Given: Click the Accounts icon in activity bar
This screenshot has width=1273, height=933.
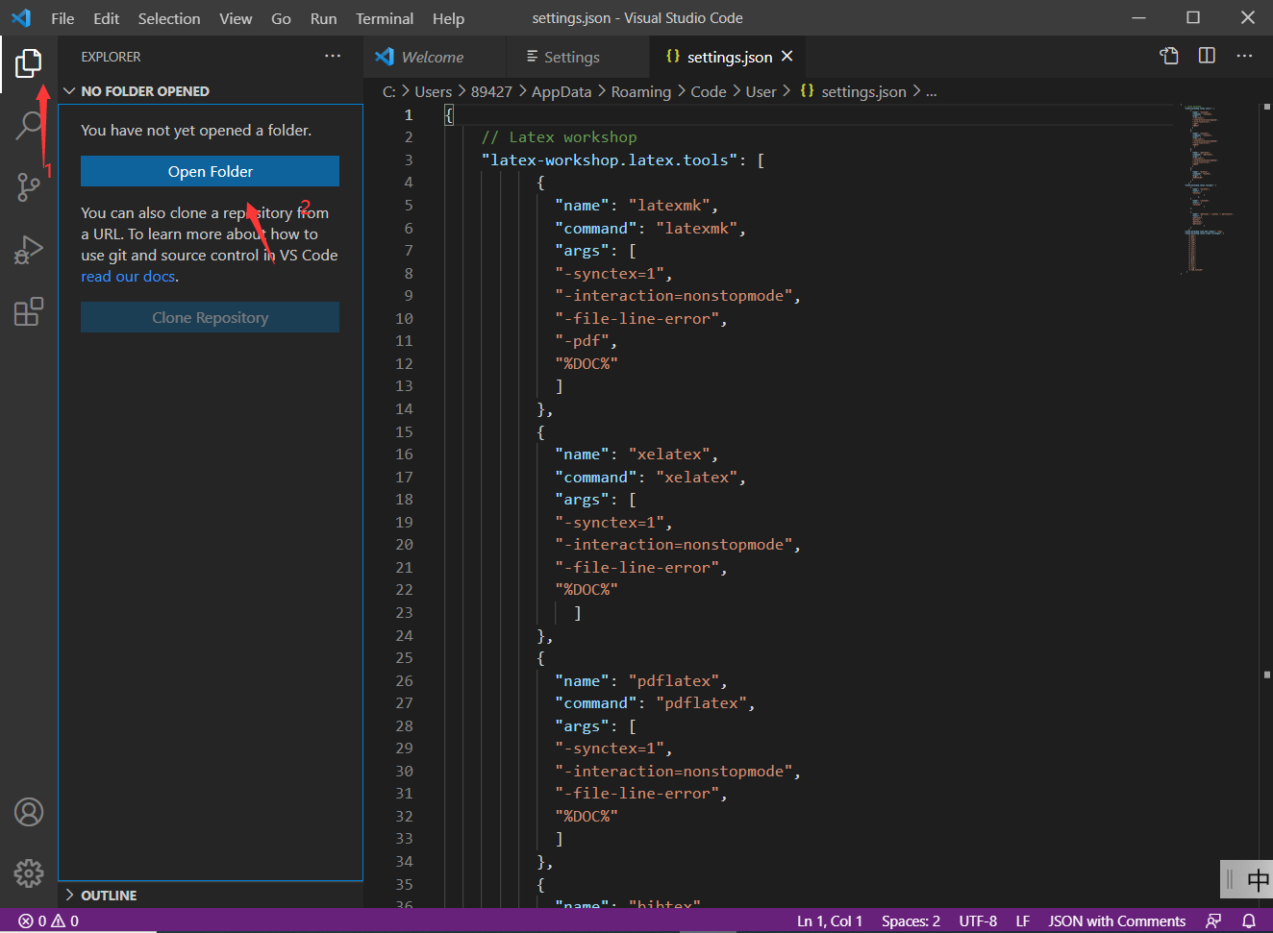Looking at the screenshot, I should point(29,812).
